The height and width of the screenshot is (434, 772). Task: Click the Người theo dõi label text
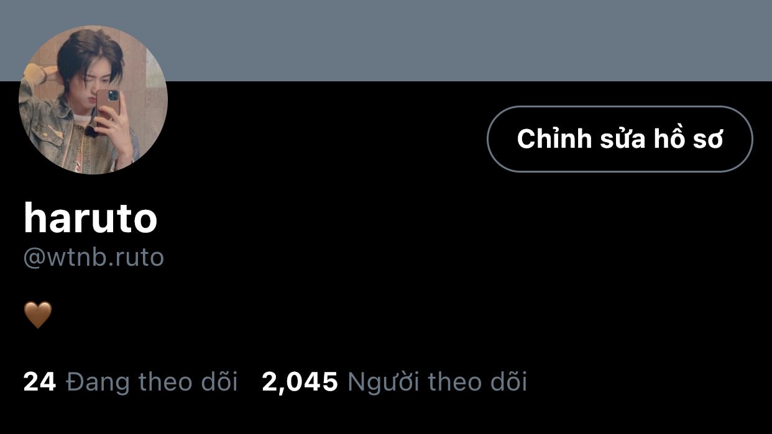pos(438,381)
